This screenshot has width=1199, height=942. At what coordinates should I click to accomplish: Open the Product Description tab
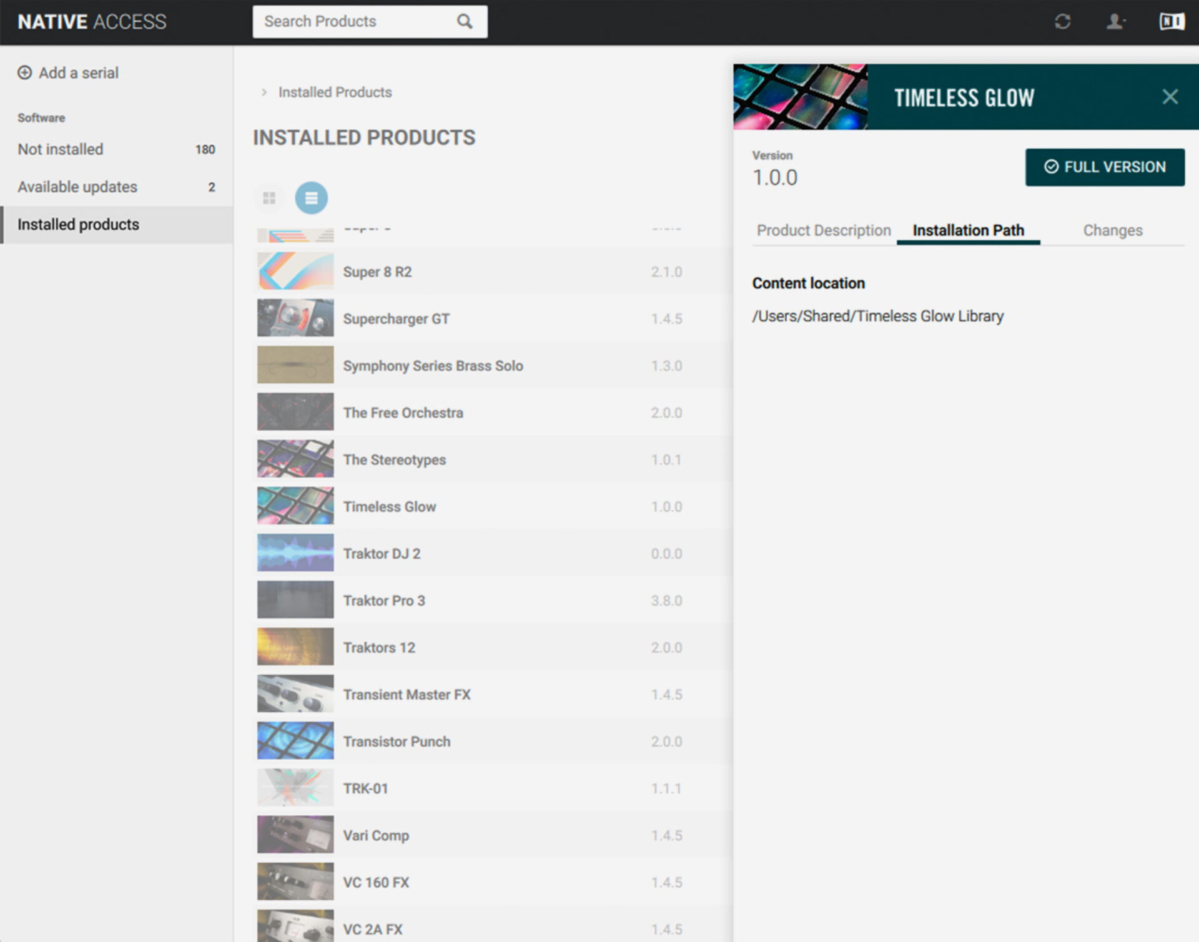[x=824, y=230]
